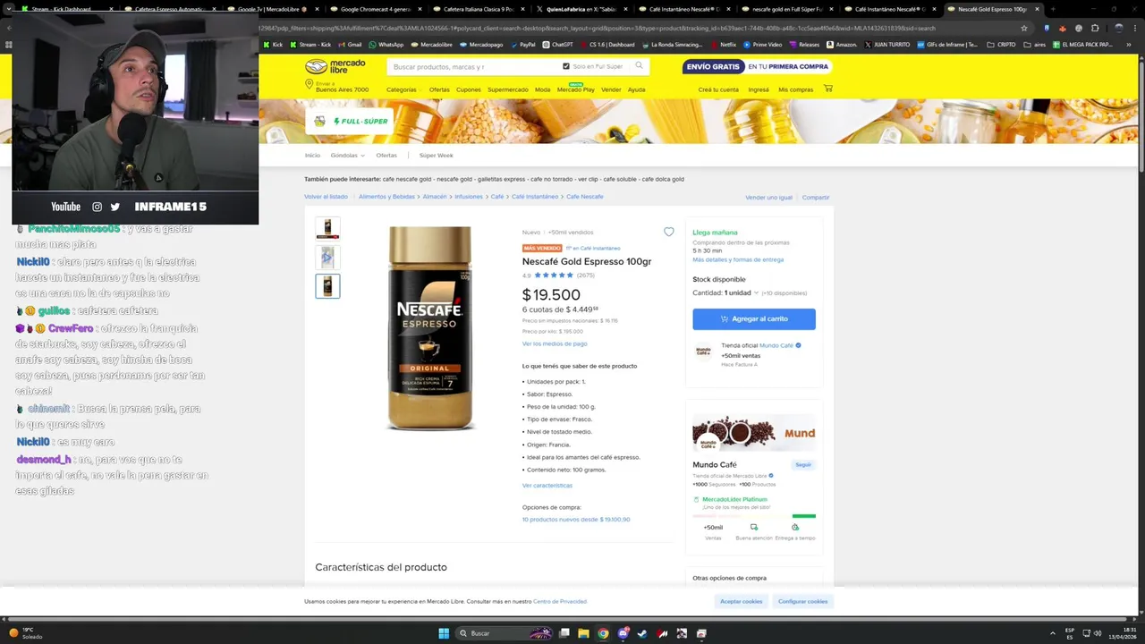Screen dimensions: 1145x644
Task: Open ChatGPT bookmark
Action: tap(557, 44)
